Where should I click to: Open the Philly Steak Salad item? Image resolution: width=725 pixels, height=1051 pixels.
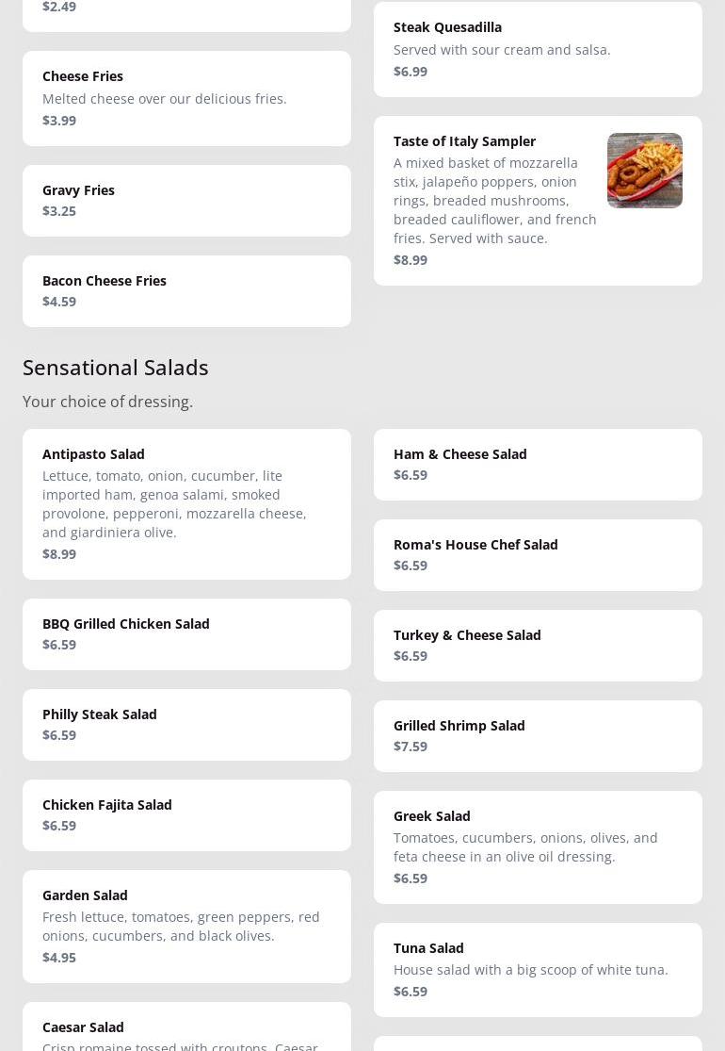pos(186,724)
